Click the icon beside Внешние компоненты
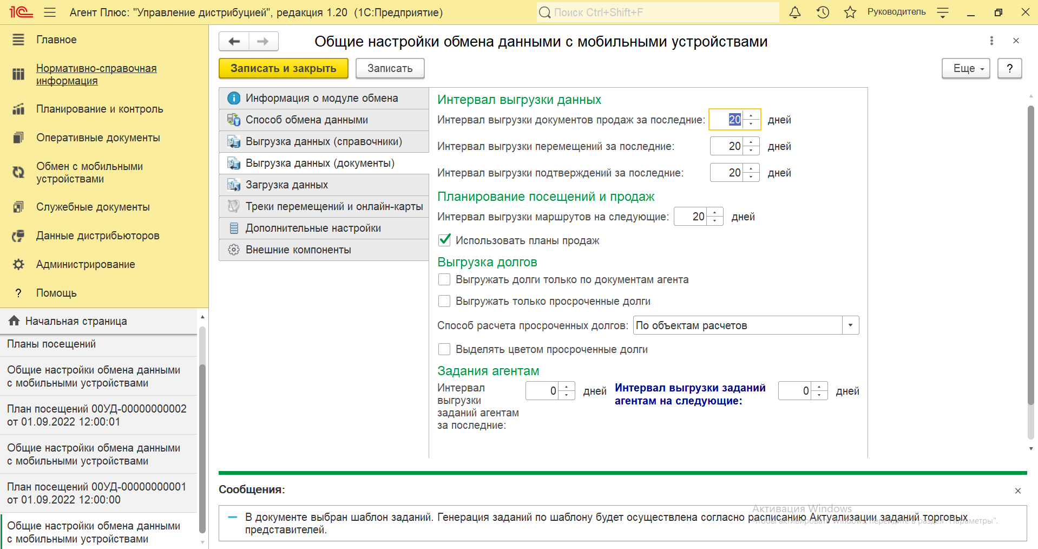1038x549 pixels. (x=234, y=250)
